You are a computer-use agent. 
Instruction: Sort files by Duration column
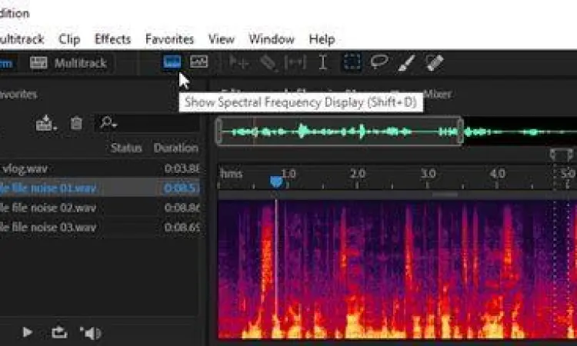[176, 148]
